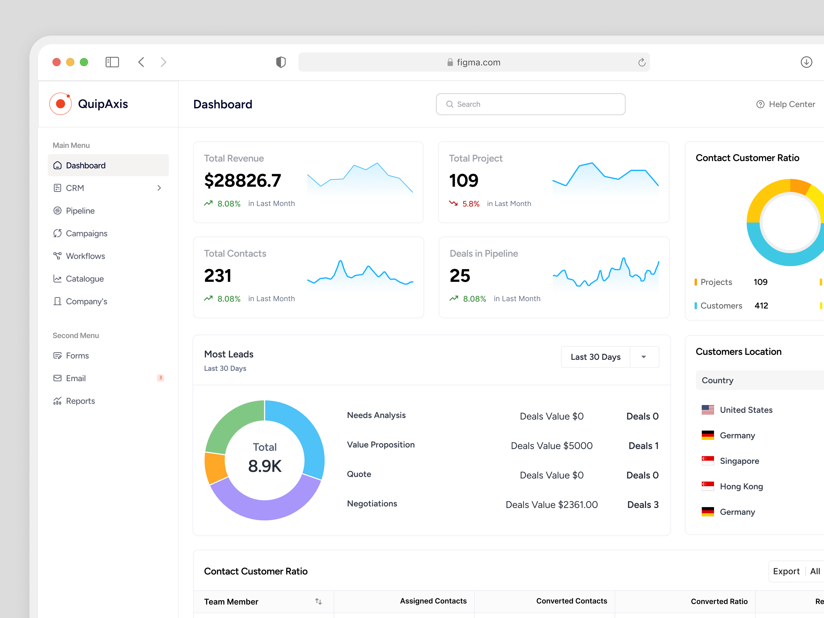Click the Deals in Pipeline value 25
Image resolution: width=824 pixels, height=618 pixels.
click(x=460, y=276)
